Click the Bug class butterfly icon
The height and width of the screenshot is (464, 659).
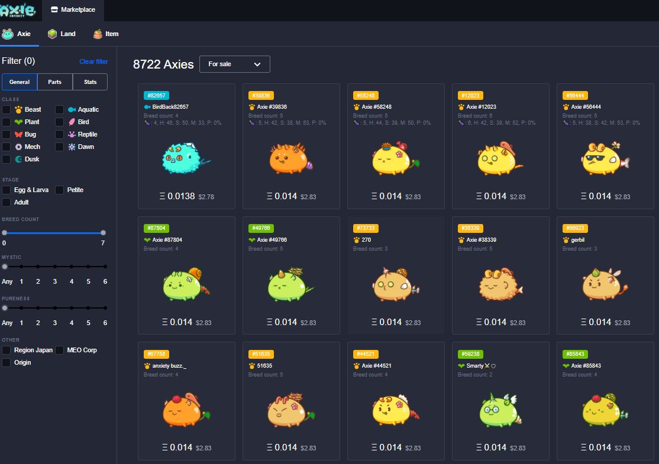[x=18, y=134]
